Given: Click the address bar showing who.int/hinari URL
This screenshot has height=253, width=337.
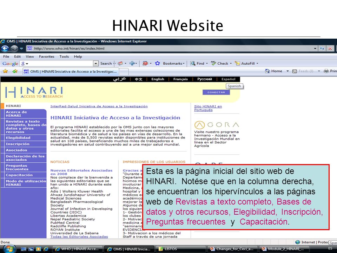Looking at the screenshot, I should coord(169,48).
